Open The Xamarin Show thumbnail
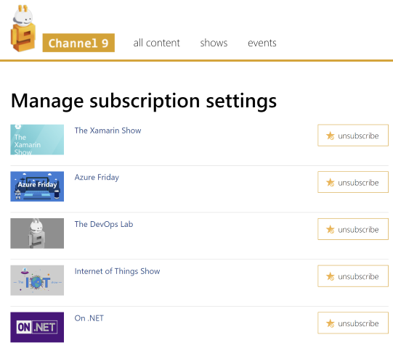The height and width of the screenshot is (348, 393). 37,140
